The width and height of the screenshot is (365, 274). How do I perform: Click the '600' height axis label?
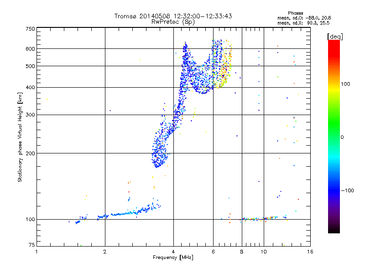point(30,49)
